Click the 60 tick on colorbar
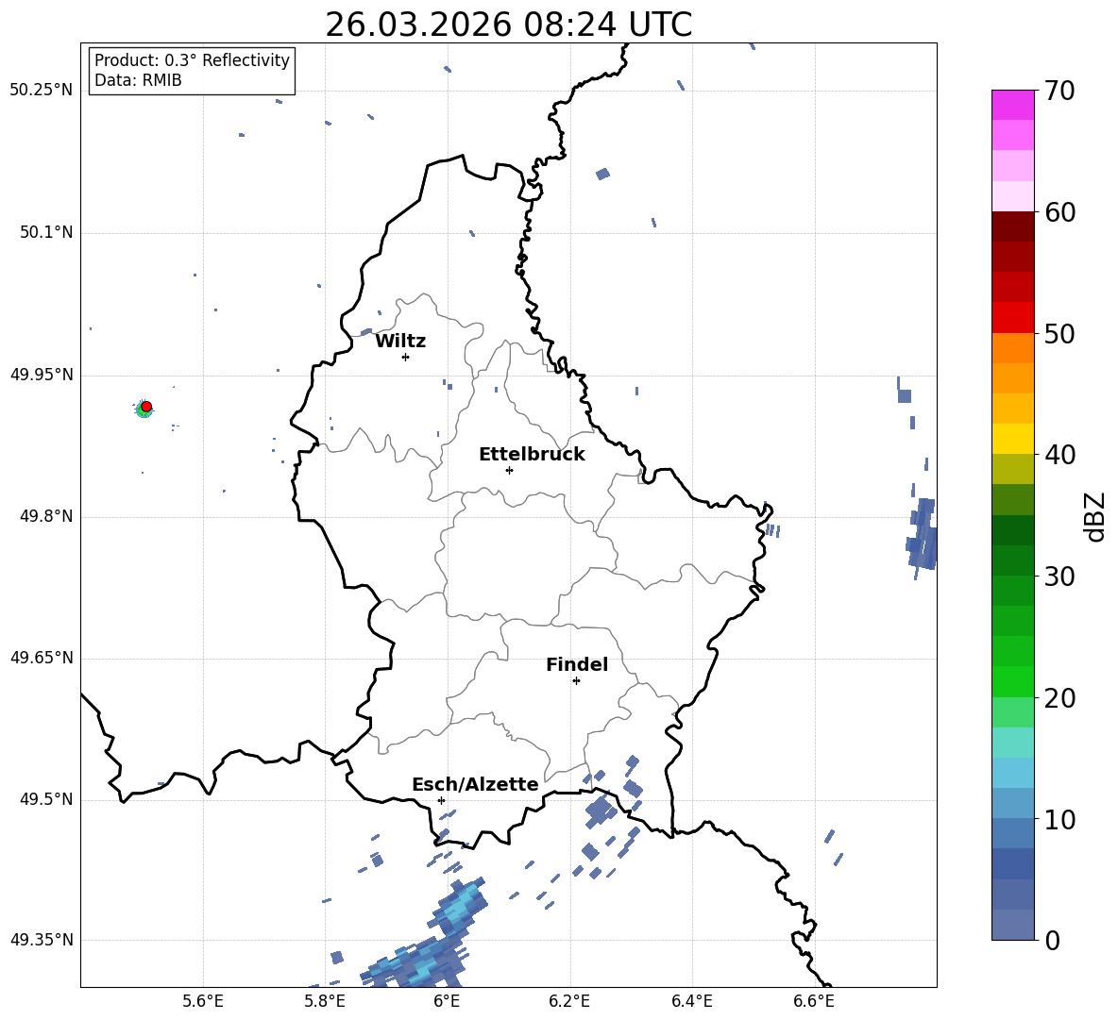 point(1059,212)
